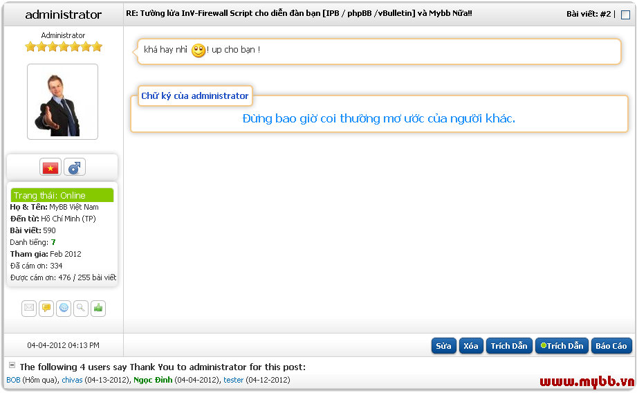Click the green thumbs-up thank icon

[98, 309]
